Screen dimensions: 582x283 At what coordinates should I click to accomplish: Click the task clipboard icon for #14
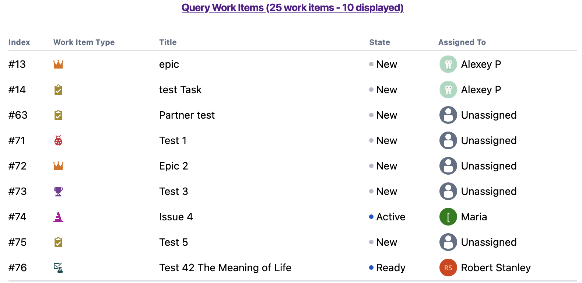pyautogui.click(x=58, y=90)
